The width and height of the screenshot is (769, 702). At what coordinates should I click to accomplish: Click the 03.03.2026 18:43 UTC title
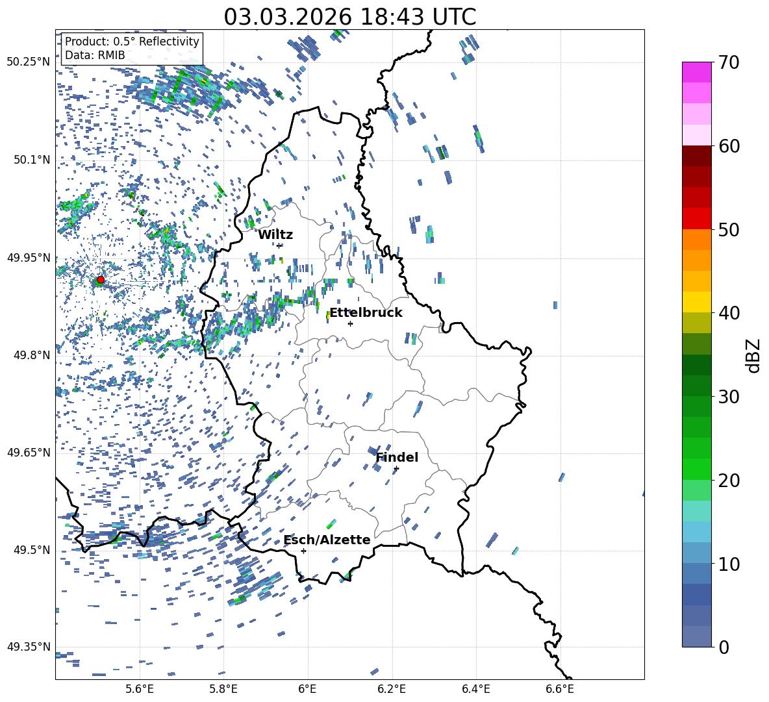[349, 17]
